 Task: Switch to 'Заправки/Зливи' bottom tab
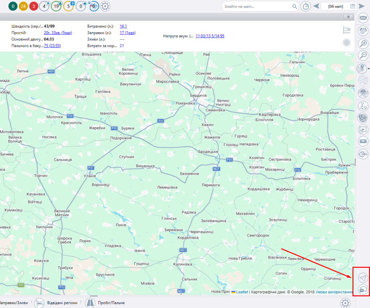click(14, 303)
